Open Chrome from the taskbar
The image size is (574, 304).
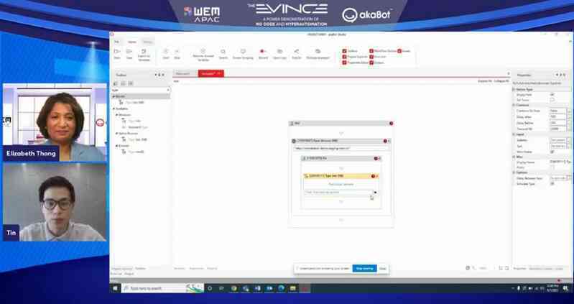(x=233, y=289)
